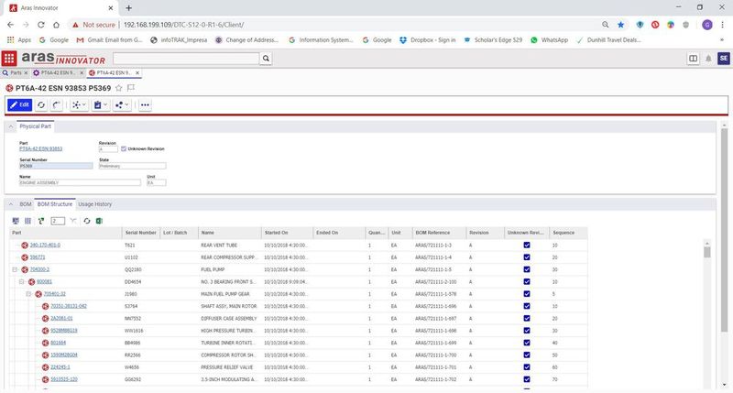Toggle Unknown Revision checkbox for FUEL PUMP row
Screen dimensions: 733x393
[x=526, y=269]
